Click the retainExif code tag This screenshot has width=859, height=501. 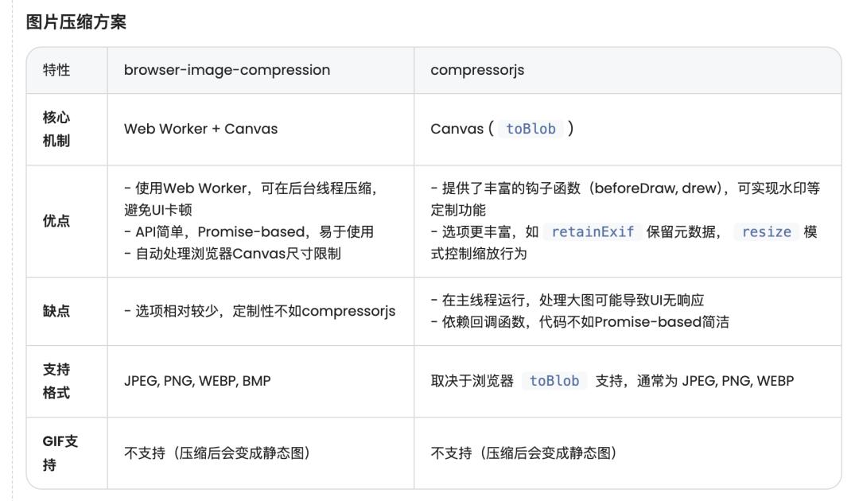(593, 231)
